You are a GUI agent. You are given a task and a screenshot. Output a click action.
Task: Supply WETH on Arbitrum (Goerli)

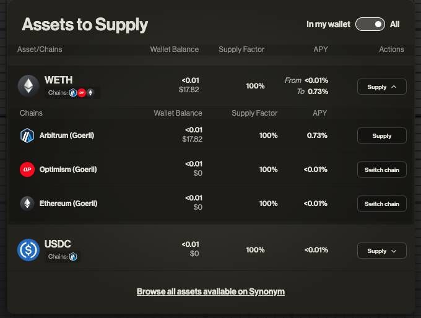coord(382,135)
